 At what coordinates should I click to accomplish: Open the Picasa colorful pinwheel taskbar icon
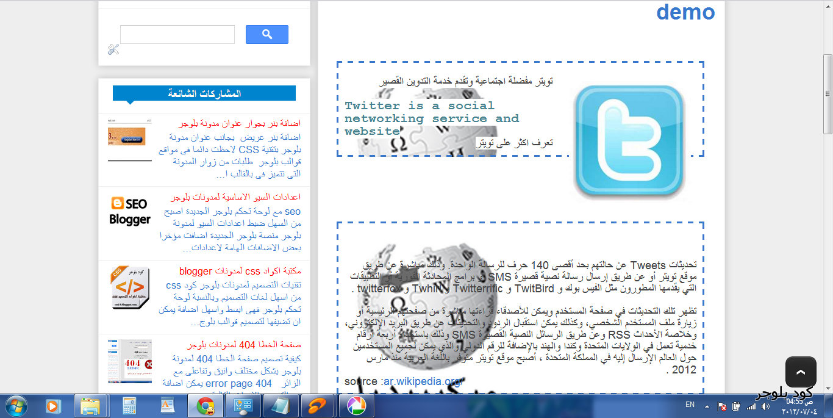[356, 406]
